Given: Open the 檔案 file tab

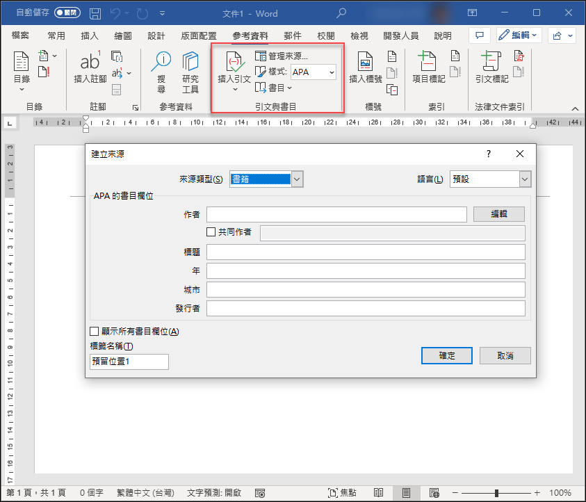Looking at the screenshot, I should [20, 35].
